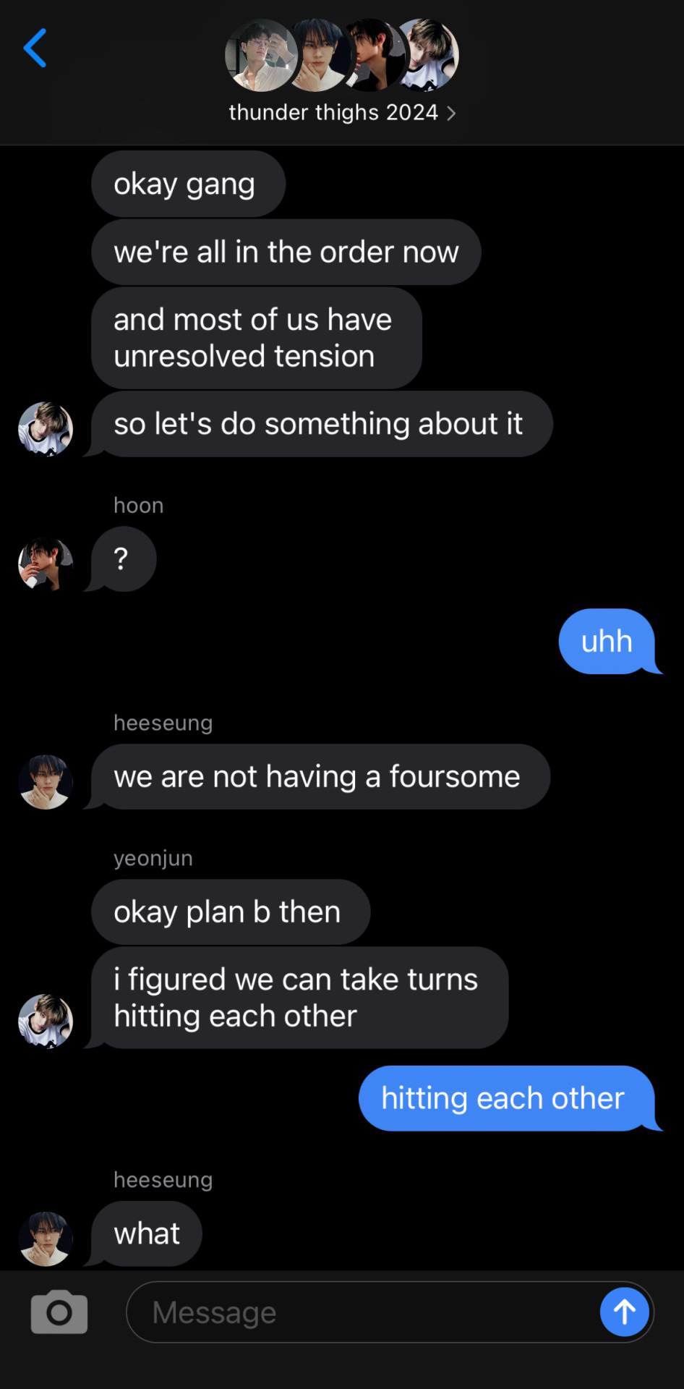Tap last group member photo in header
The width and height of the screenshot is (684, 1389).
coord(427,55)
